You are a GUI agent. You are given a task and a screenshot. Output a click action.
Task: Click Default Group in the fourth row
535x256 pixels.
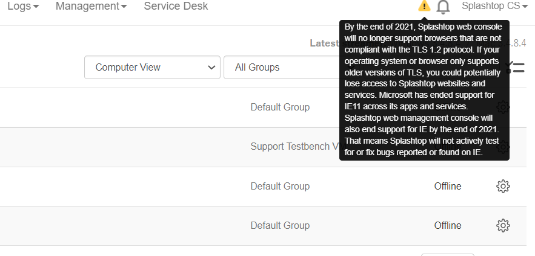[280, 225]
